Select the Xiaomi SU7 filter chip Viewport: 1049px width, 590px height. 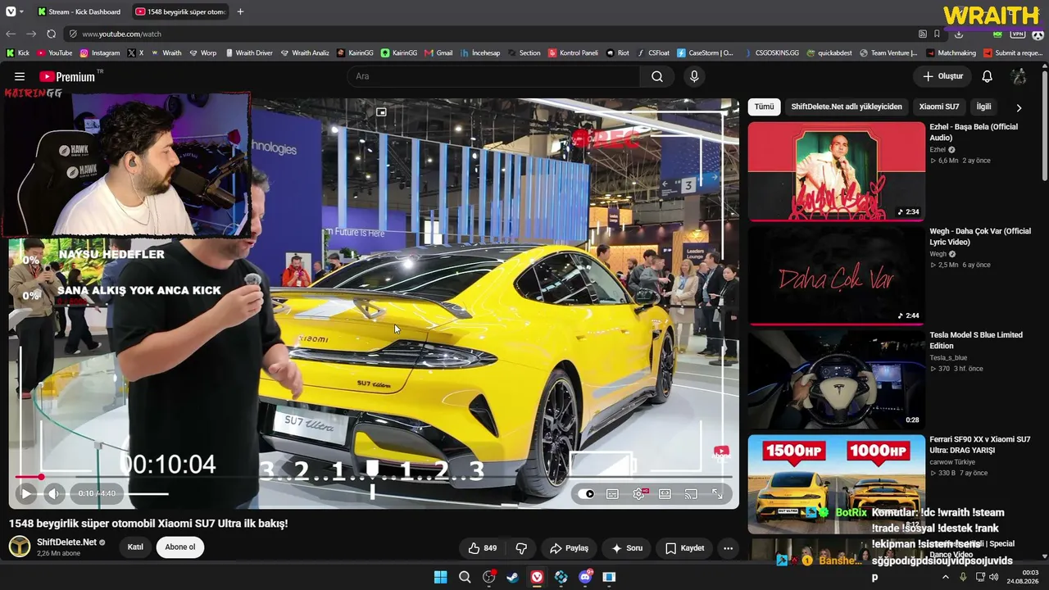tap(939, 107)
